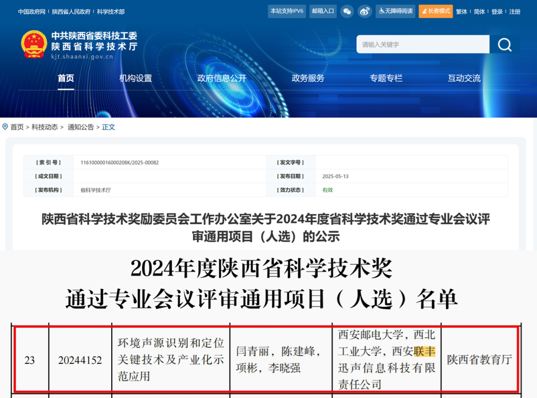
Task: Click the 陕西省科学技术厅 site title
Action: click(94, 47)
